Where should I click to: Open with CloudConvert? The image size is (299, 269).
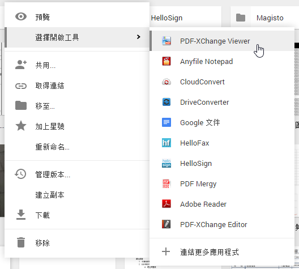(x=222, y=82)
